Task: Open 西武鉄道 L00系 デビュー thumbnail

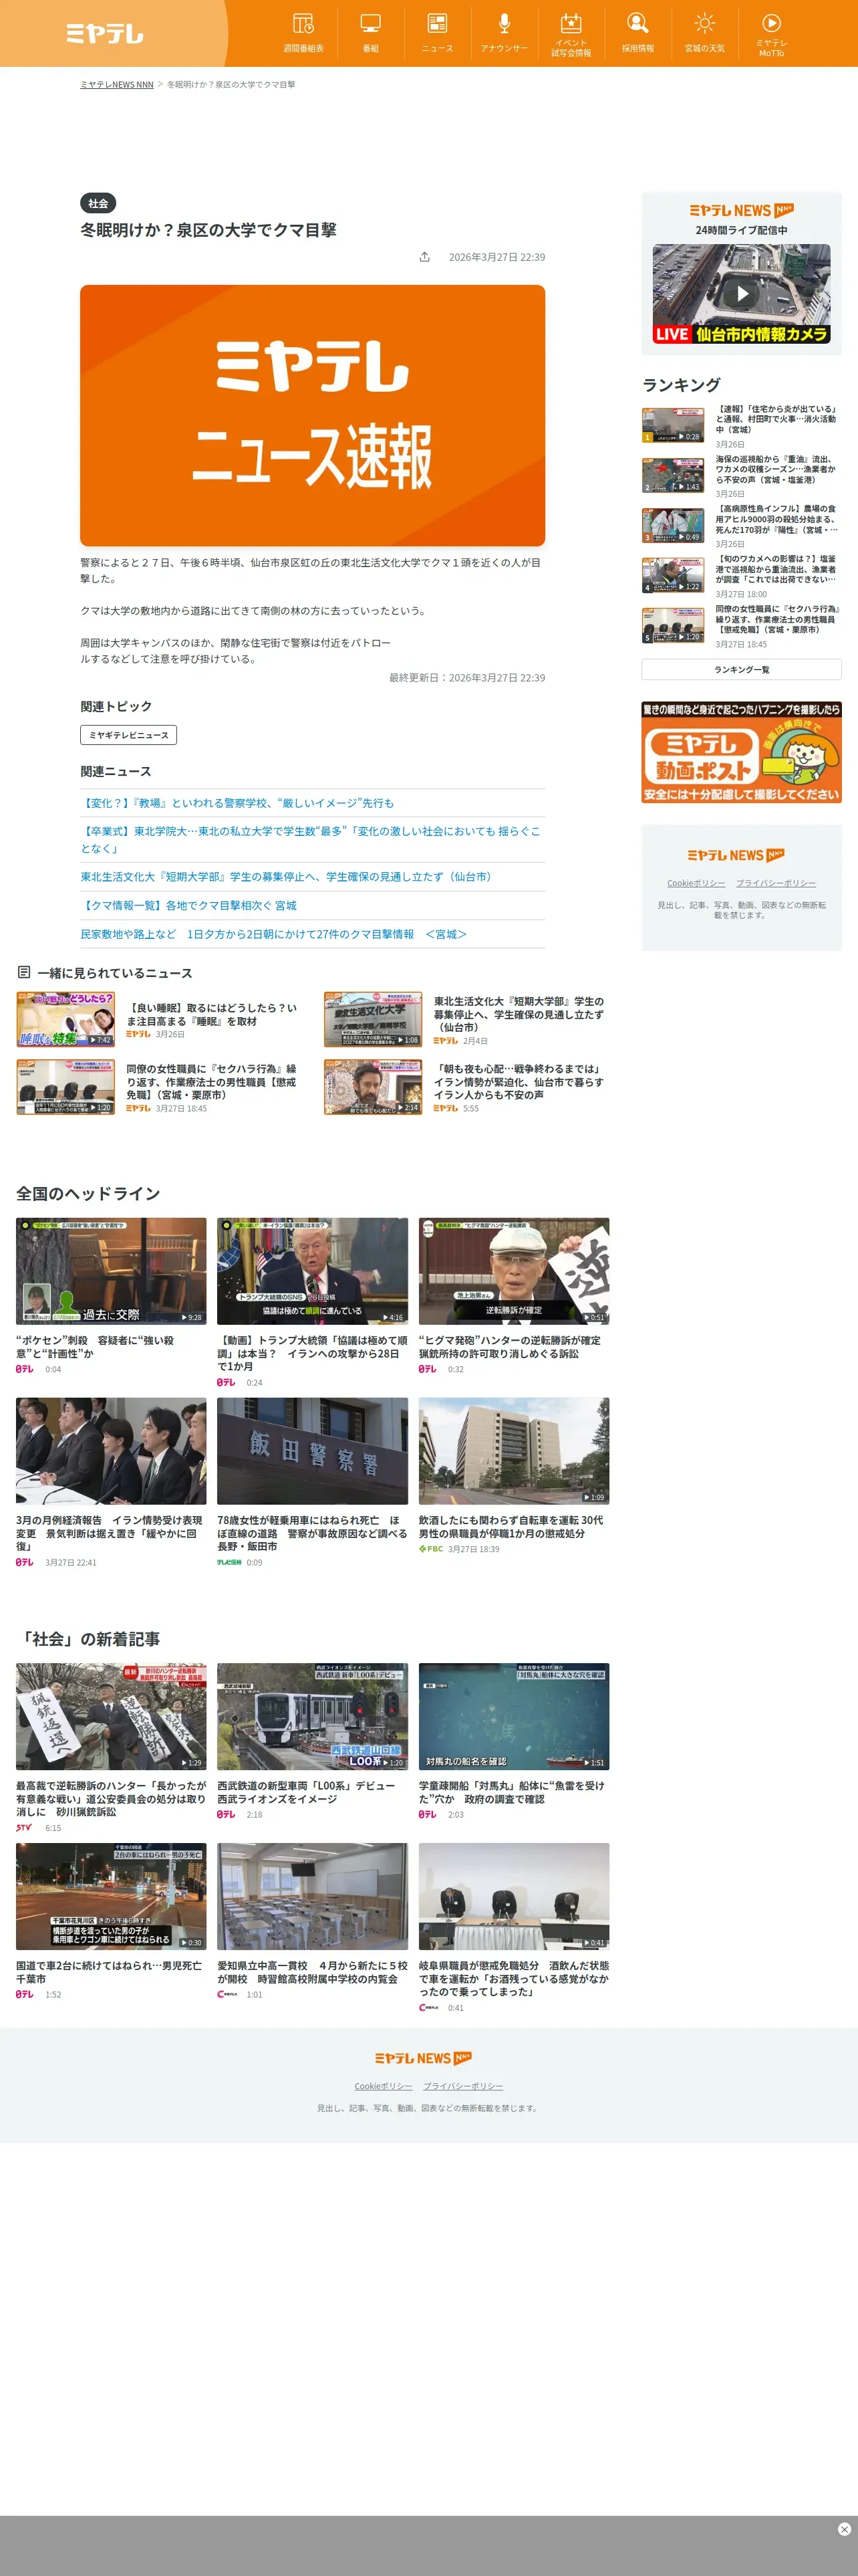Action: pos(313,1716)
